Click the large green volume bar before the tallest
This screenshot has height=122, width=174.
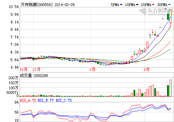coord(168,91)
